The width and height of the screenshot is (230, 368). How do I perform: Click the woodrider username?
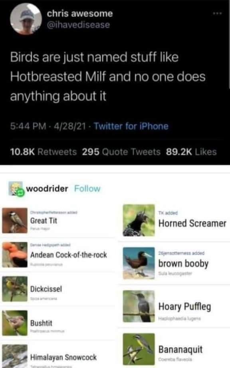pyautogui.click(x=47, y=188)
